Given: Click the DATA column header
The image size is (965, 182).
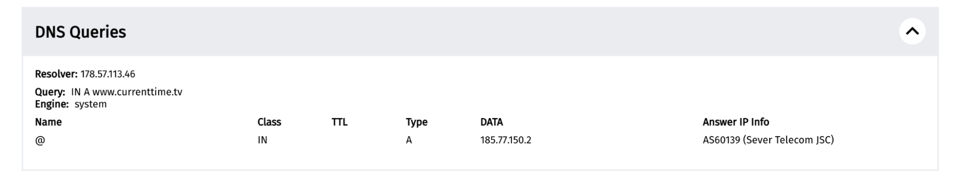Looking at the screenshot, I should click(x=491, y=122).
